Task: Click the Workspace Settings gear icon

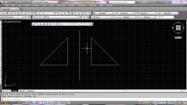Action: point(26,17)
